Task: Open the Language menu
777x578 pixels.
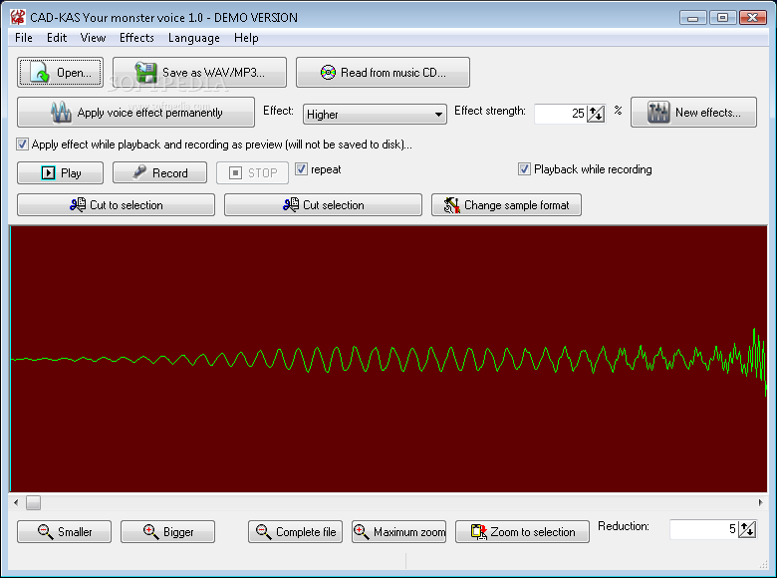Action: click(194, 38)
